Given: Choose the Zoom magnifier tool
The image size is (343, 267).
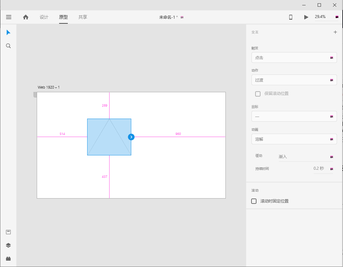Looking at the screenshot, I should [8, 46].
